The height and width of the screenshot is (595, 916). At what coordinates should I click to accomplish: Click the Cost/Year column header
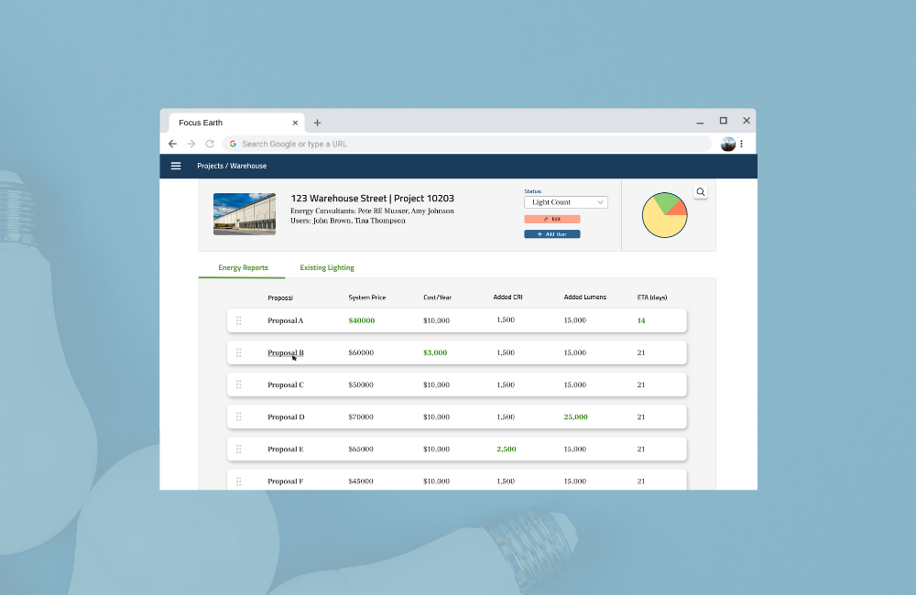tap(437, 297)
